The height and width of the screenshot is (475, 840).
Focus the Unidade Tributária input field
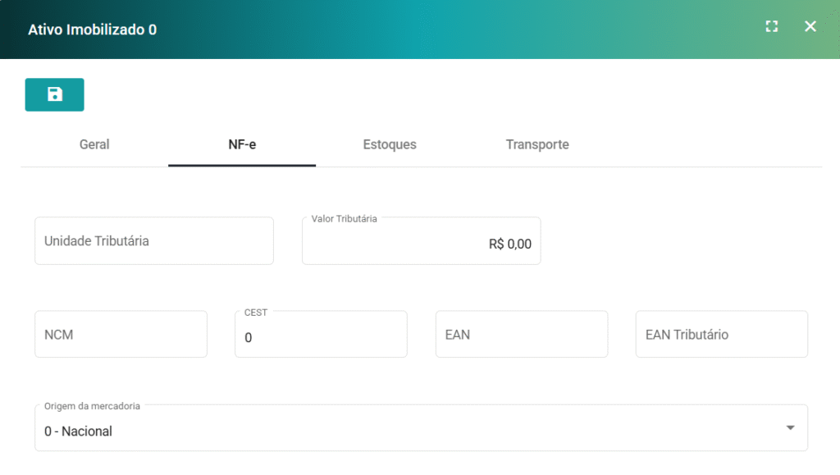pos(153,241)
